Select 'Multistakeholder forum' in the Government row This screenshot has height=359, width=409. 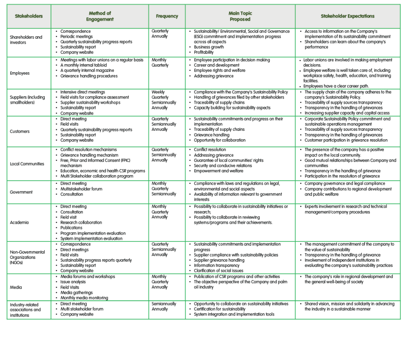(79, 189)
